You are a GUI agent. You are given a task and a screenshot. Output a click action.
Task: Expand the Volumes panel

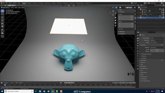[143, 62]
